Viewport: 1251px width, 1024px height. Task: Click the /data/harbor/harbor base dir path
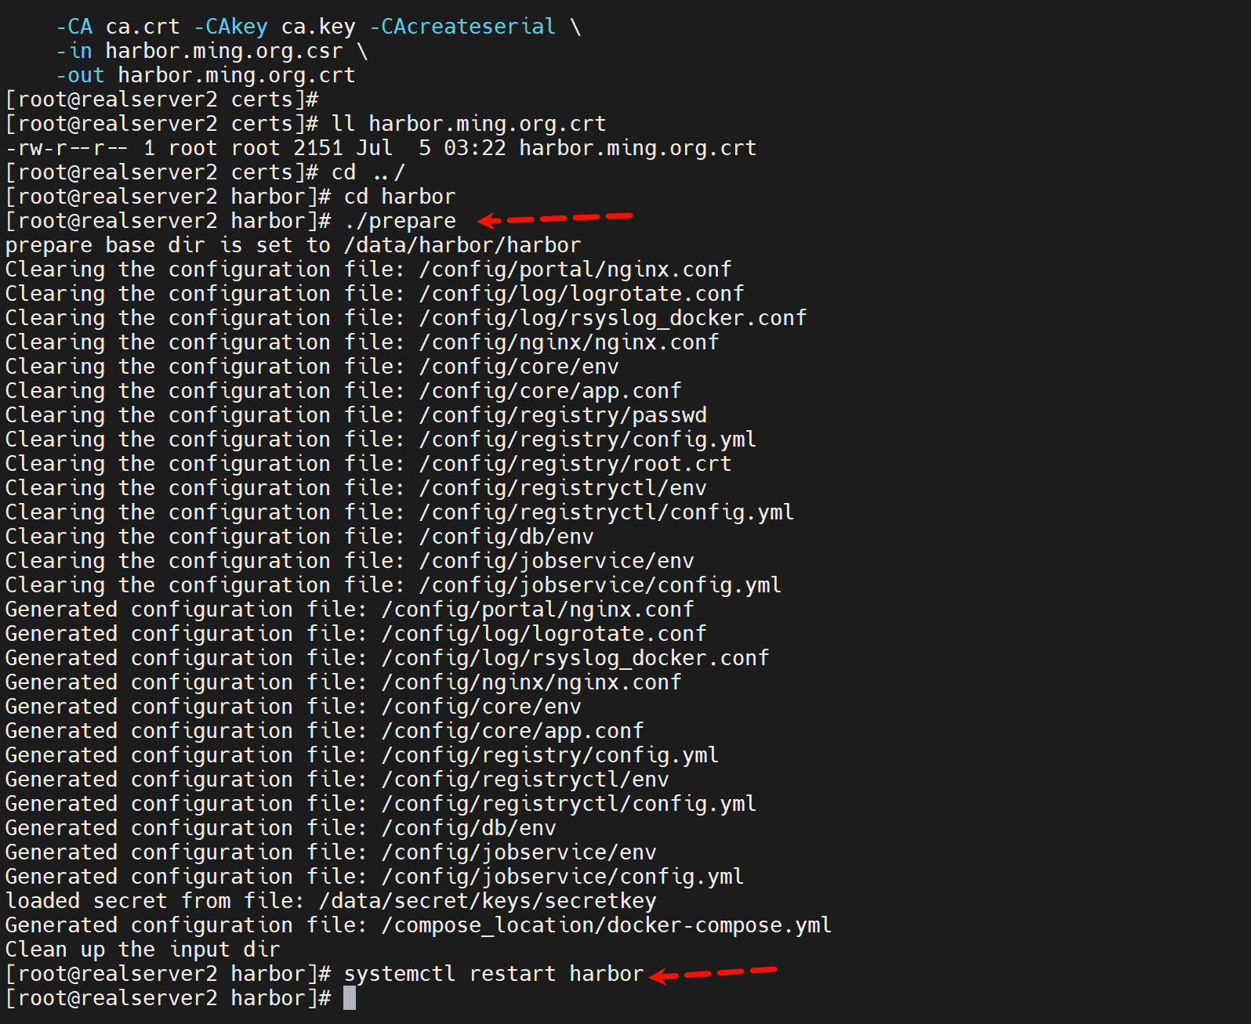[x=462, y=245]
